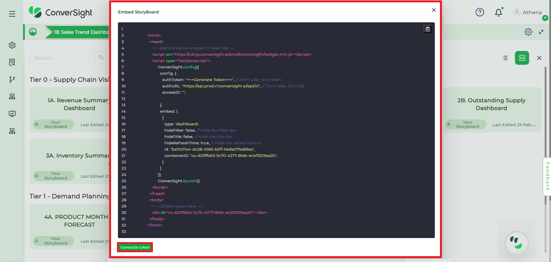Screen dimensions: 551x262
Task: Switch storyboards to list view
Action: pyautogui.click(x=505, y=58)
